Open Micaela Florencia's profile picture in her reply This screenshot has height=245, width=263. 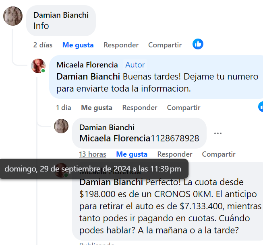[x=38, y=66]
